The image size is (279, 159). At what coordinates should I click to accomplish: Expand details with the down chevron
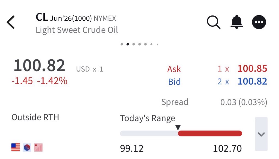click(x=261, y=134)
